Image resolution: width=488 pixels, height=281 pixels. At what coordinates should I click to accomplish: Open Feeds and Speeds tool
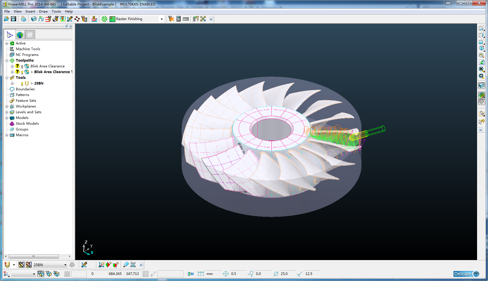[41, 19]
